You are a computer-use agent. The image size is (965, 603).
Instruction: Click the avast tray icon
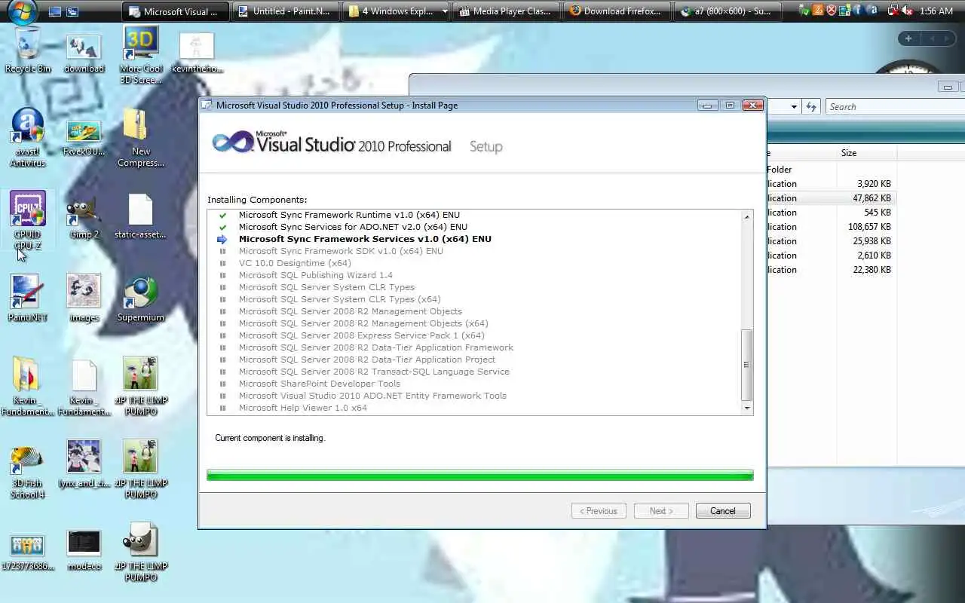tap(872, 11)
